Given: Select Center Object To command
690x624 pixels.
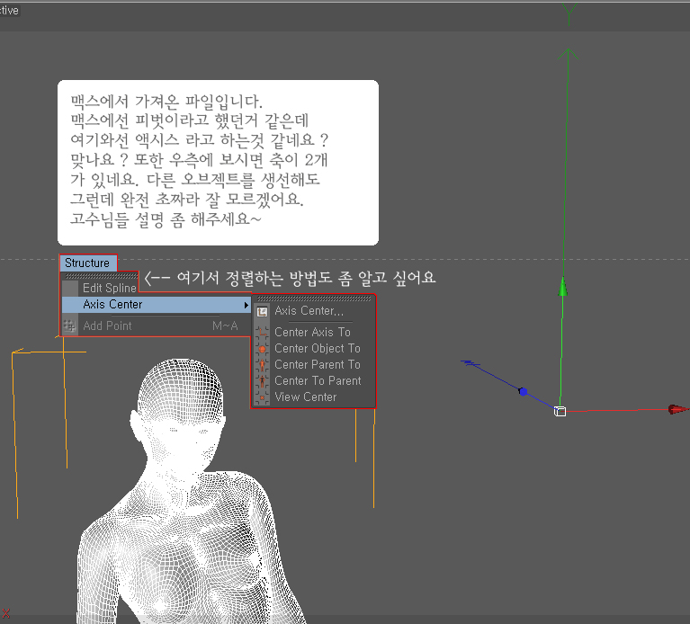Looking at the screenshot, I should point(314,348).
